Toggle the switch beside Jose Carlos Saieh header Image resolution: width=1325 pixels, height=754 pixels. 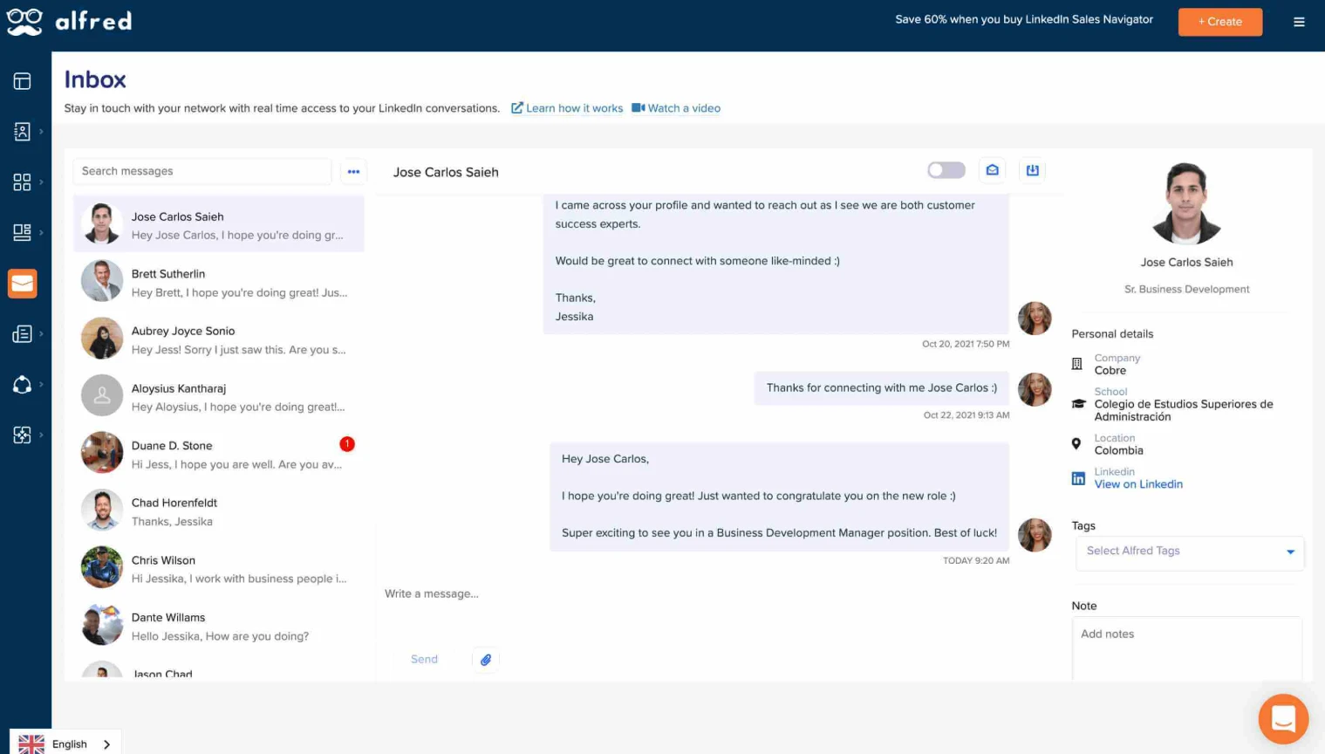(946, 170)
